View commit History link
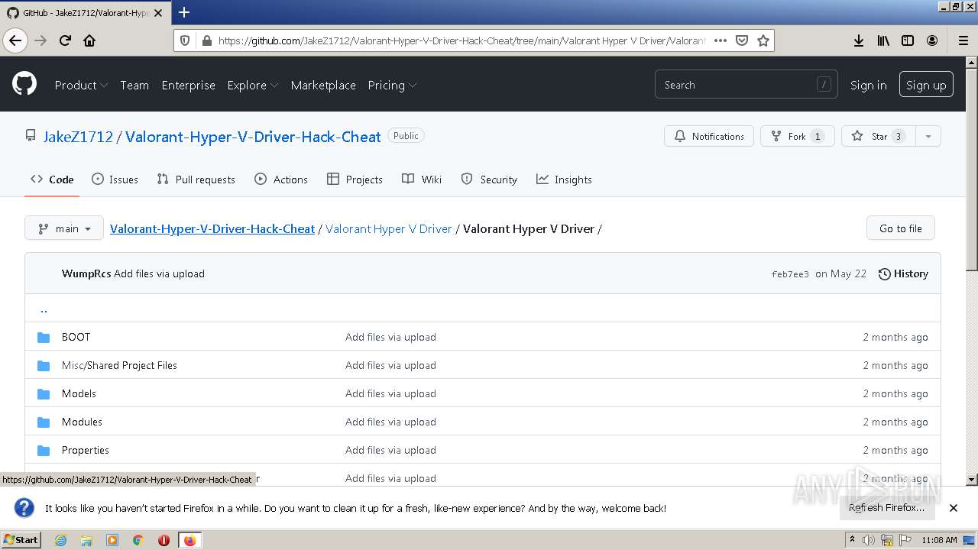 [903, 273]
